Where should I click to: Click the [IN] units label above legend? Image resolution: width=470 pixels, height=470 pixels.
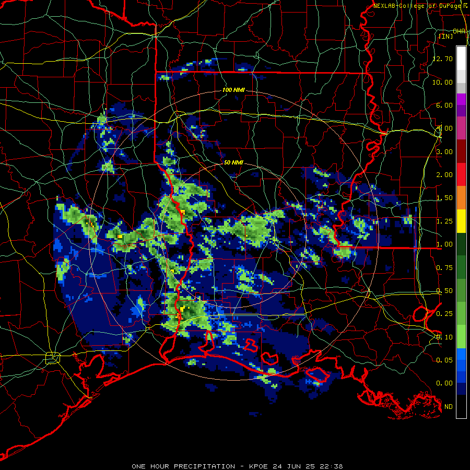click(x=445, y=36)
